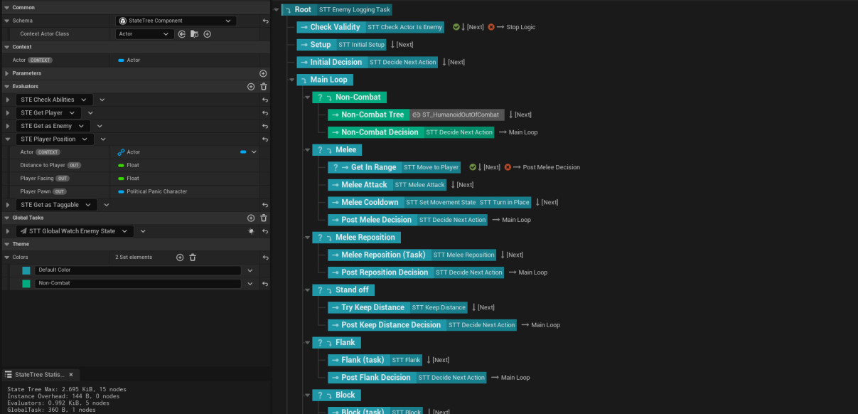
Task: Open the Actor binding dropdown under STE Player Position
Action: [x=254, y=152]
